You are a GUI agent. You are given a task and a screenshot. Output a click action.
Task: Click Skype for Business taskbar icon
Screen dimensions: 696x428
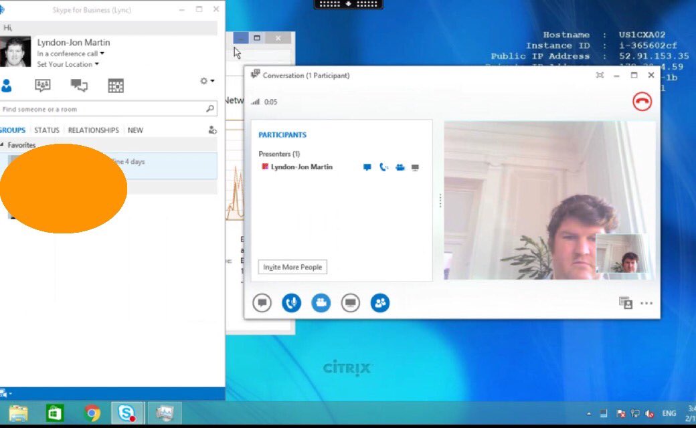tap(127, 413)
